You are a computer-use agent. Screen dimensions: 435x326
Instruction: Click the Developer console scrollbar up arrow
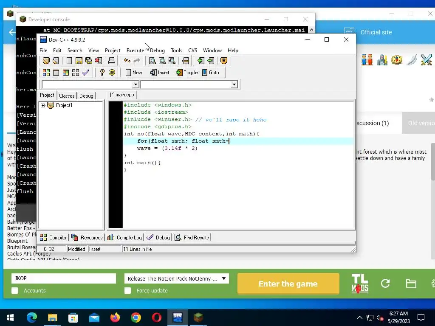pos(311,30)
